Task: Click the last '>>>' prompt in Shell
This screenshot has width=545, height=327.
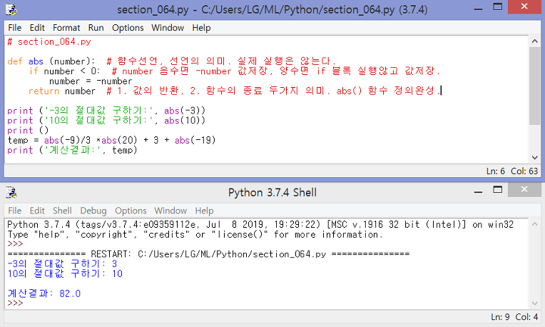Action: pos(15,303)
